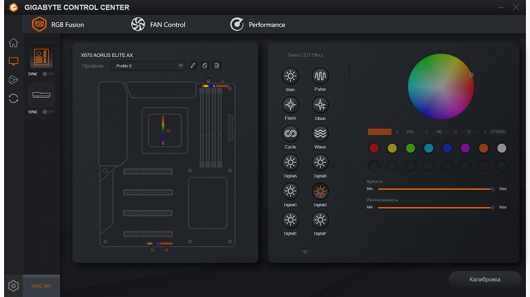This screenshot has height=297, width=530.
Task: Click the Яркость brightness slider
Action: [436, 189]
